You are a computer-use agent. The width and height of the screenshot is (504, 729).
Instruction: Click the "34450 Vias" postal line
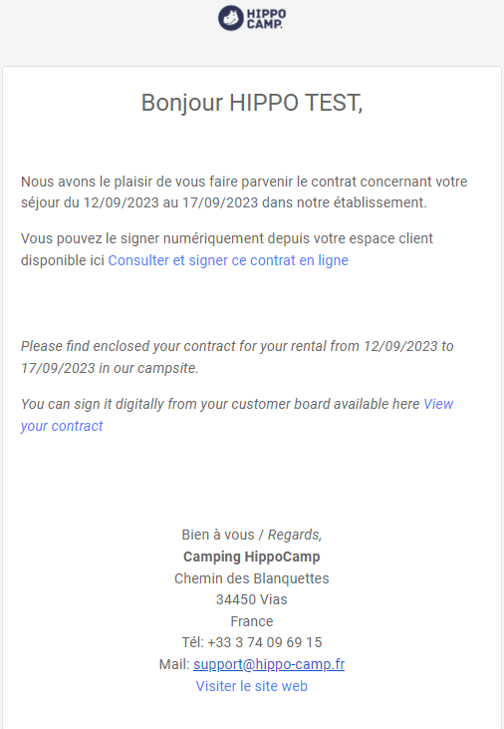pyautogui.click(x=252, y=599)
